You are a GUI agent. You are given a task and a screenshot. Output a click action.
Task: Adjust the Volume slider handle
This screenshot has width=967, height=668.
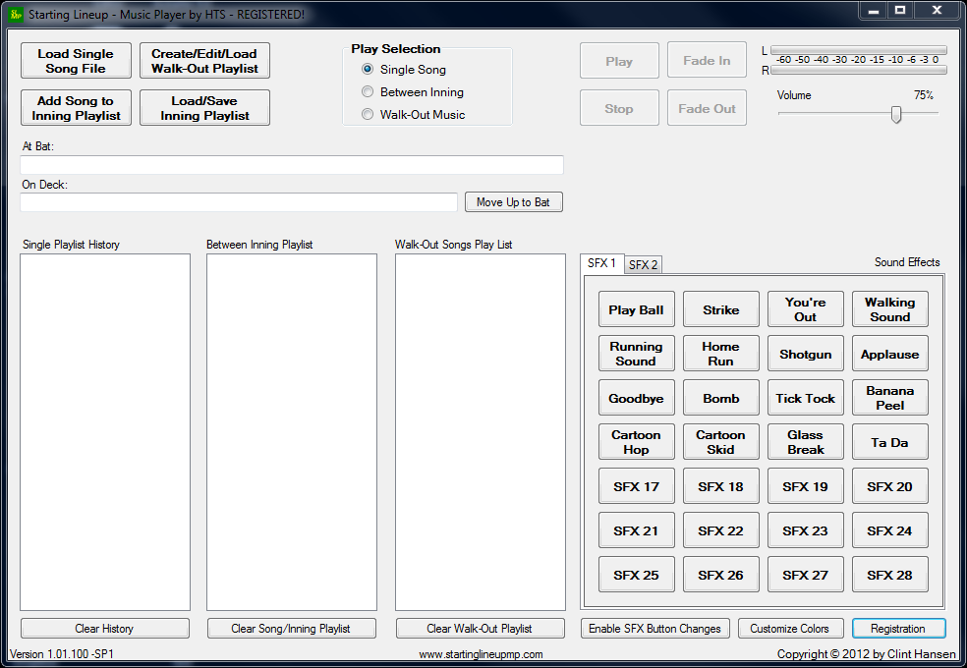pos(896,114)
